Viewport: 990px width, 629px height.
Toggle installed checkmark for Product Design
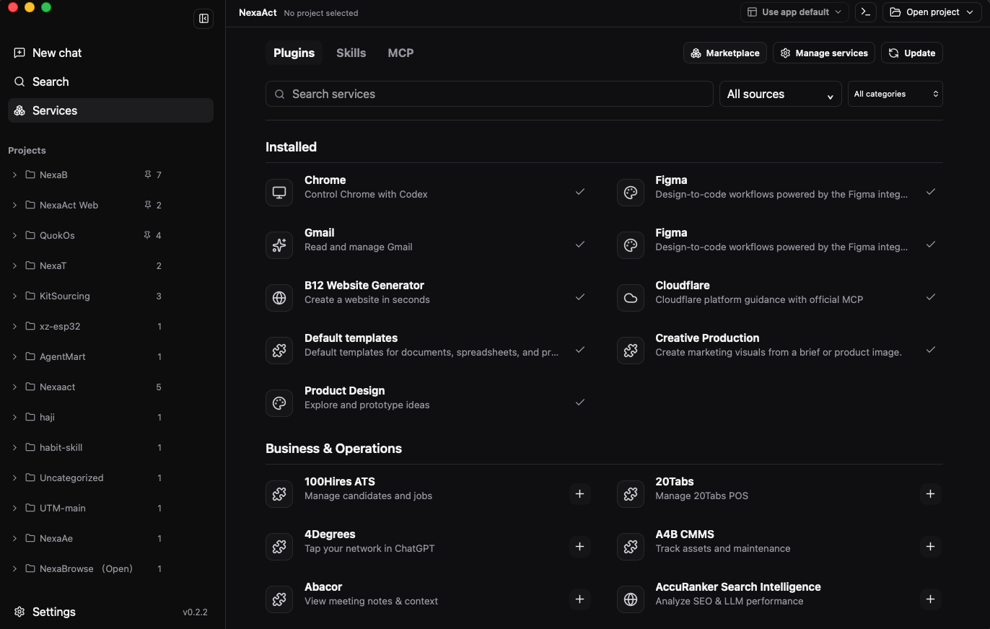579,403
